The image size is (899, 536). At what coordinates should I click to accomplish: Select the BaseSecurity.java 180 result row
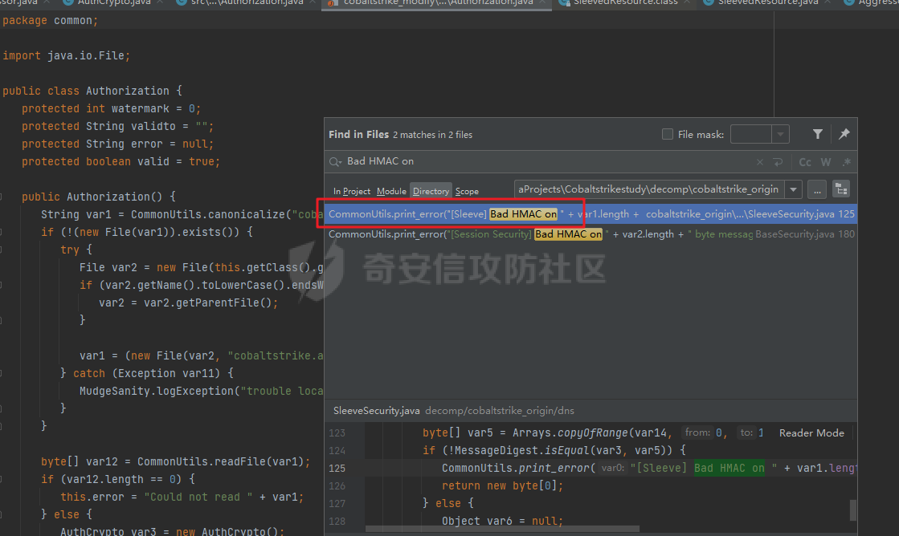coord(590,234)
